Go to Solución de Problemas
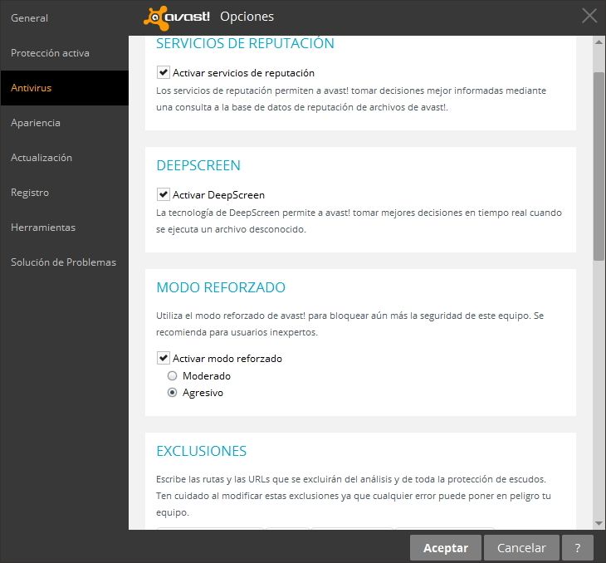The image size is (606, 563). 63,262
